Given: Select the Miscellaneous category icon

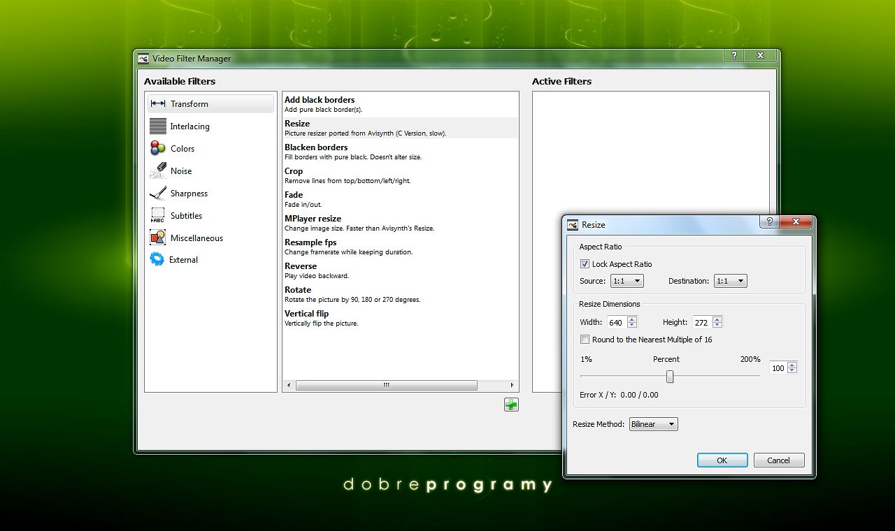Looking at the screenshot, I should (x=158, y=238).
